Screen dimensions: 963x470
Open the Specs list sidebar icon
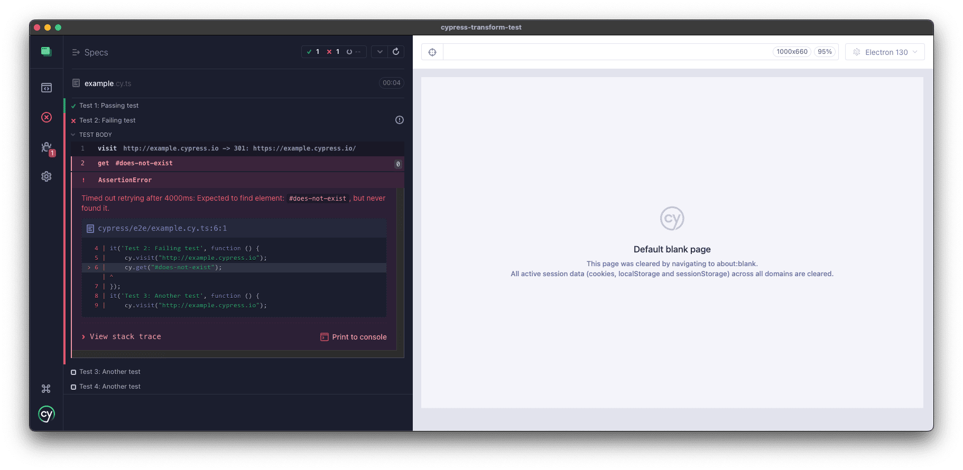pyautogui.click(x=47, y=88)
